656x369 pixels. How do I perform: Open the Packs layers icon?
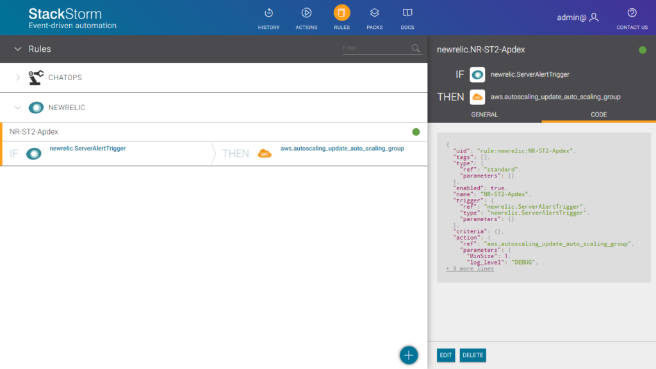pyautogui.click(x=374, y=13)
